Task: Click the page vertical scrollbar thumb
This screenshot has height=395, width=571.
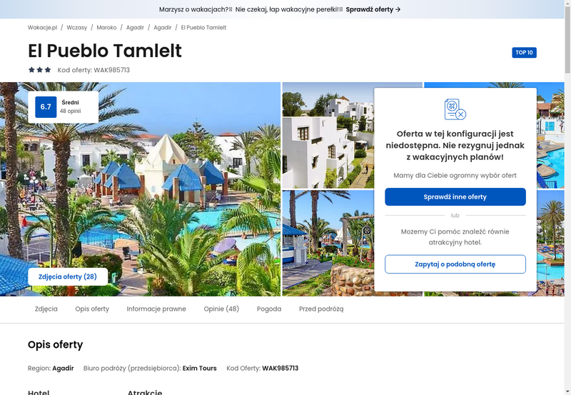Action: click(x=567, y=40)
